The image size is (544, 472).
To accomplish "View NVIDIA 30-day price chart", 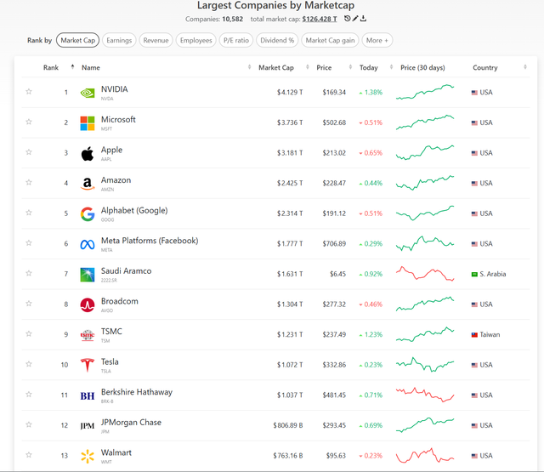I will tap(425, 92).
